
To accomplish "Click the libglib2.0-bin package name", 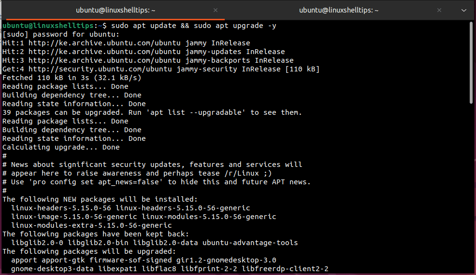I will click(x=98, y=243).
